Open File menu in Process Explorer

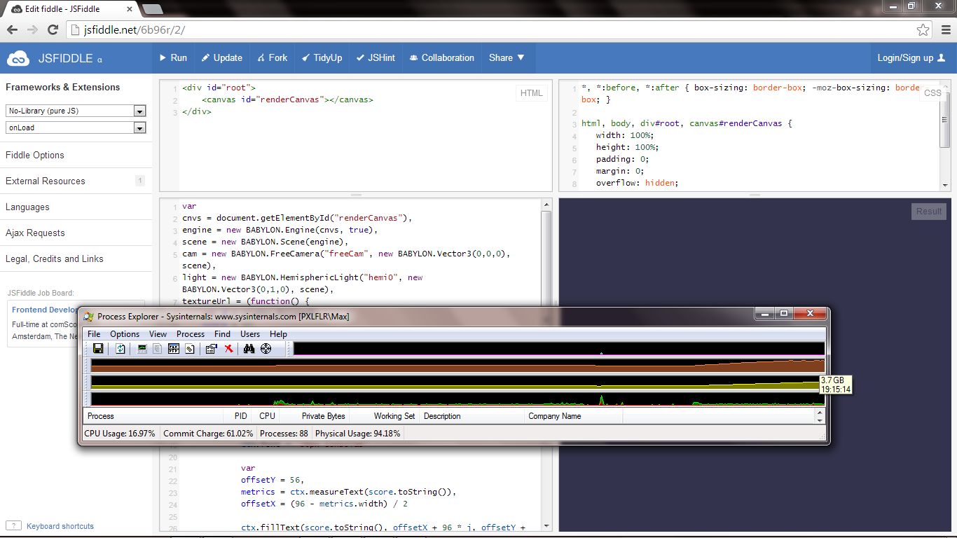[94, 334]
